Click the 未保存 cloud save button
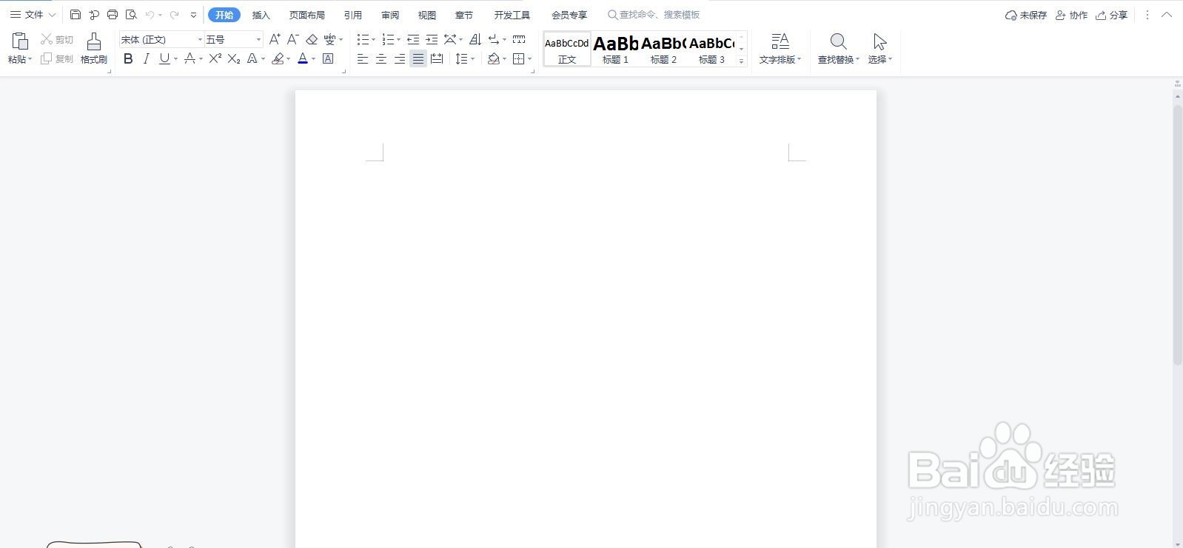1183x548 pixels. pos(1026,15)
